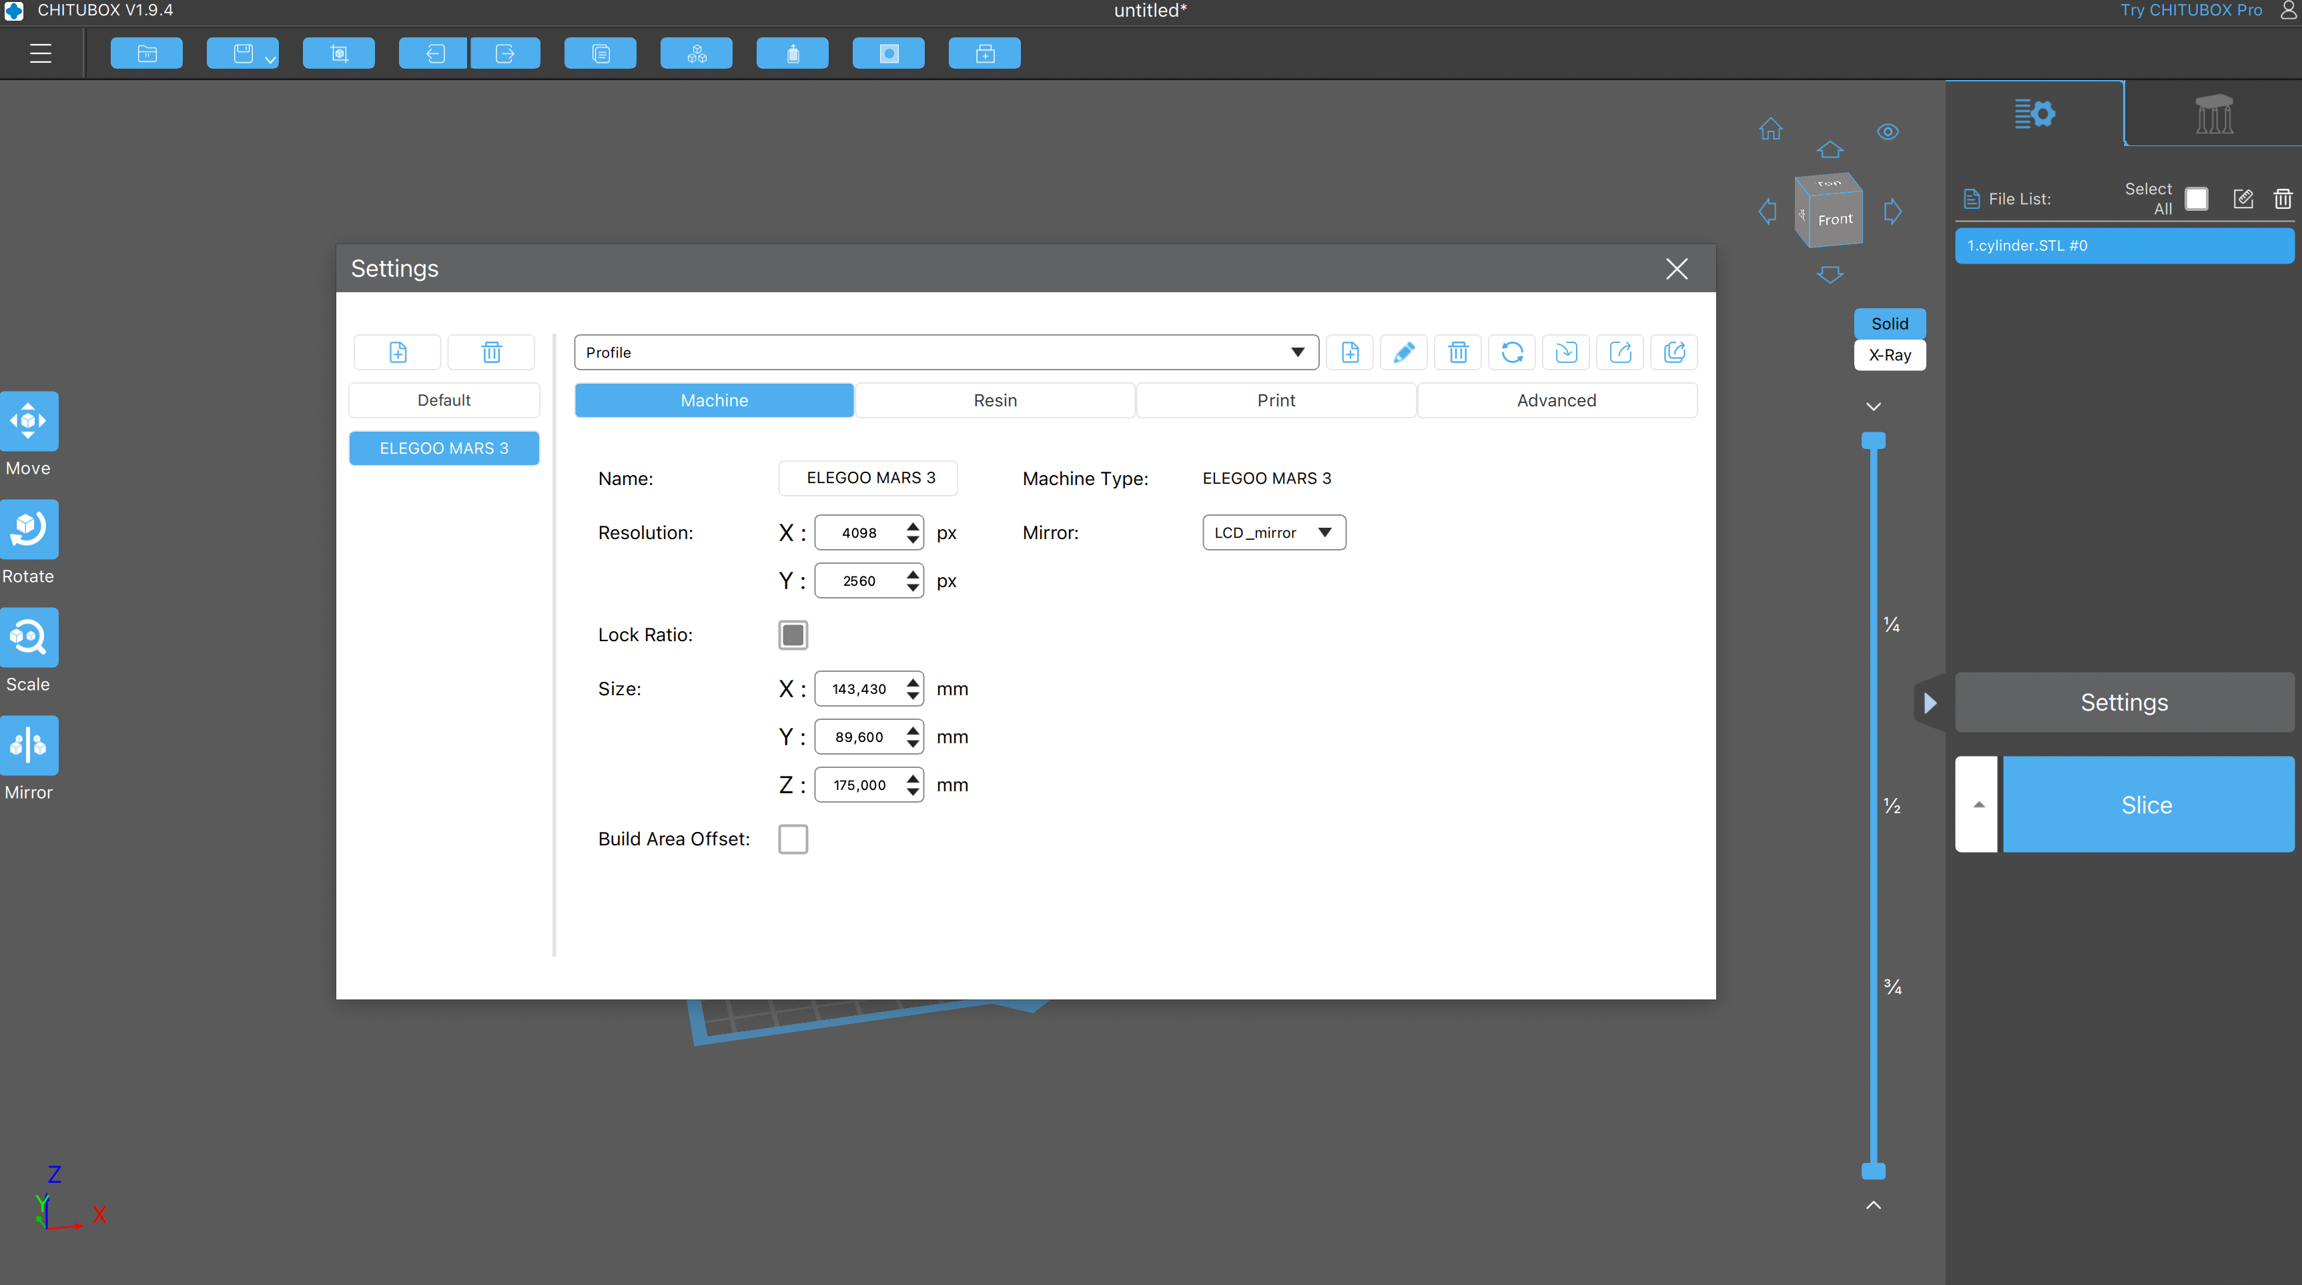
Task: Click the Clone model toolbar icon
Action: pyautogui.click(x=601, y=53)
